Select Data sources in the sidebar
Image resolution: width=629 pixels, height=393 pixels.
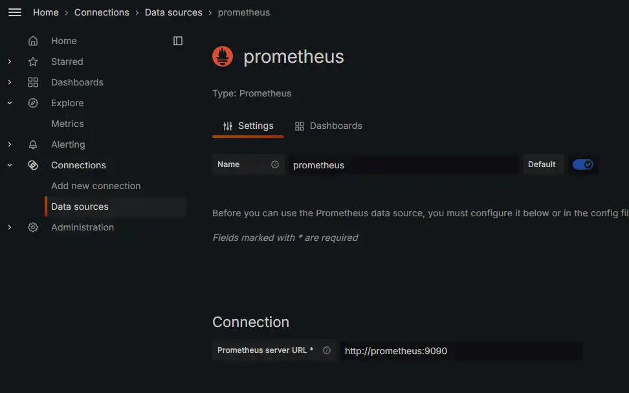point(80,206)
